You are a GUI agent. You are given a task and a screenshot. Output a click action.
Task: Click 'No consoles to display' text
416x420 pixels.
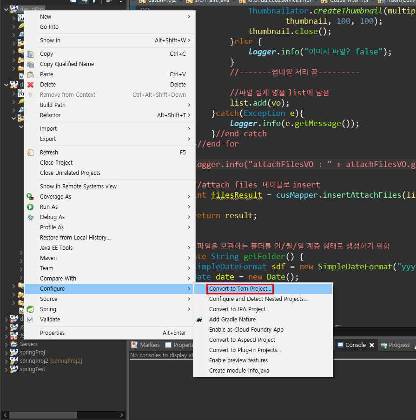tap(162, 355)
